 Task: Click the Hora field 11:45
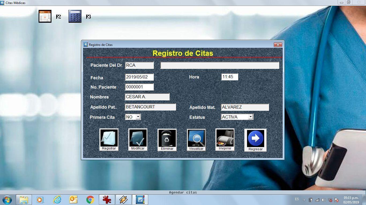pos(230,77)
